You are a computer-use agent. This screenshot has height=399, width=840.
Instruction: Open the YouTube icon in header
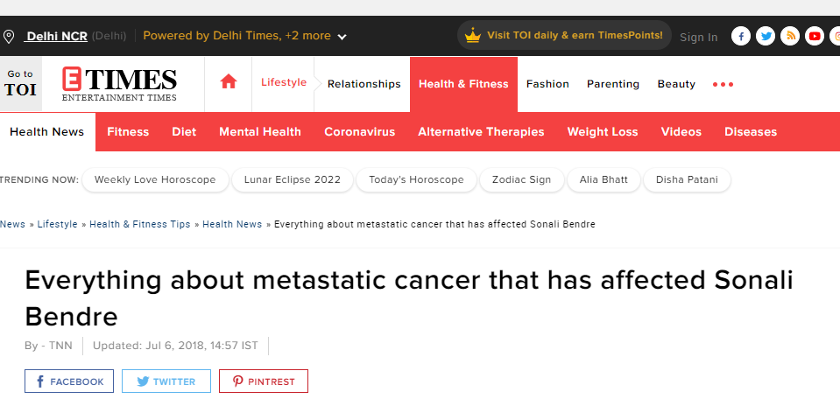[815, 36]
